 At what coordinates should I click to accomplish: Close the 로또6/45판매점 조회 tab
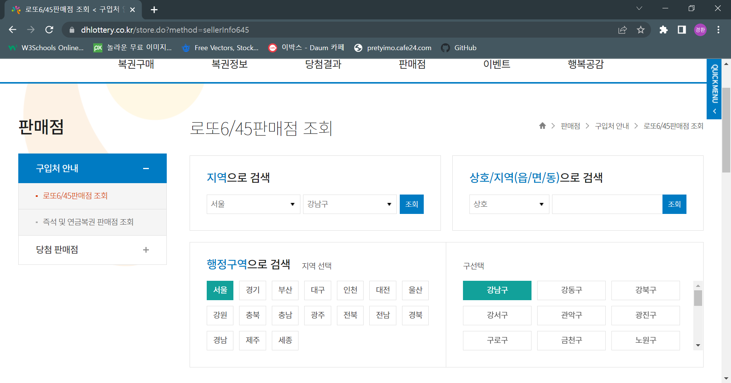(132, 9)
